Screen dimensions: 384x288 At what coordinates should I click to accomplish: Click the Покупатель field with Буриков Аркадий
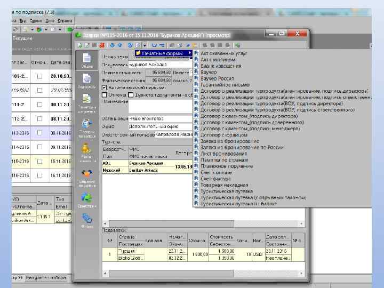click(x=160, y=65)
